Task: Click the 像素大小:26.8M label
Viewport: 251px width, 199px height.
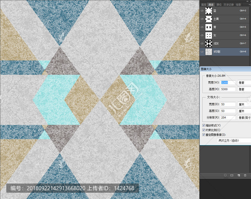Action: tap(215, 76)
